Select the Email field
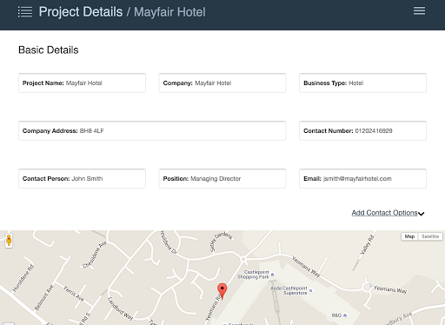Image resolution: width=445 pixels, height=325 pixels. click(x=362, y=179)
